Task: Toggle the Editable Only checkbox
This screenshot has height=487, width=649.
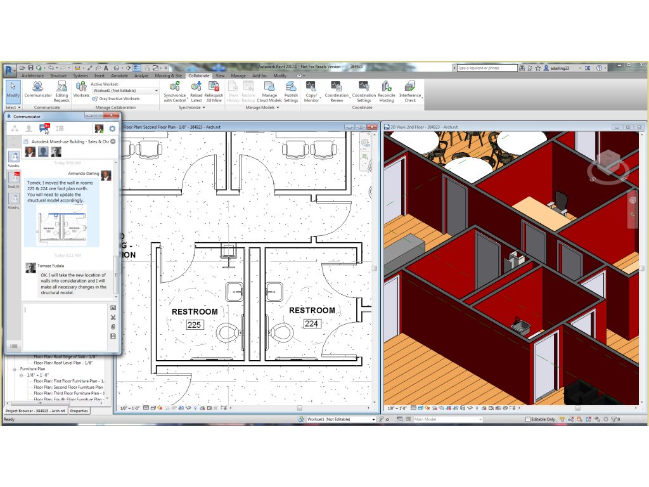Action: (528, 419)
